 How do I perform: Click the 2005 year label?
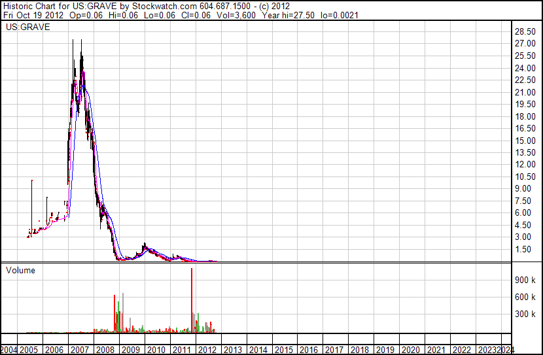click(29, 350)
